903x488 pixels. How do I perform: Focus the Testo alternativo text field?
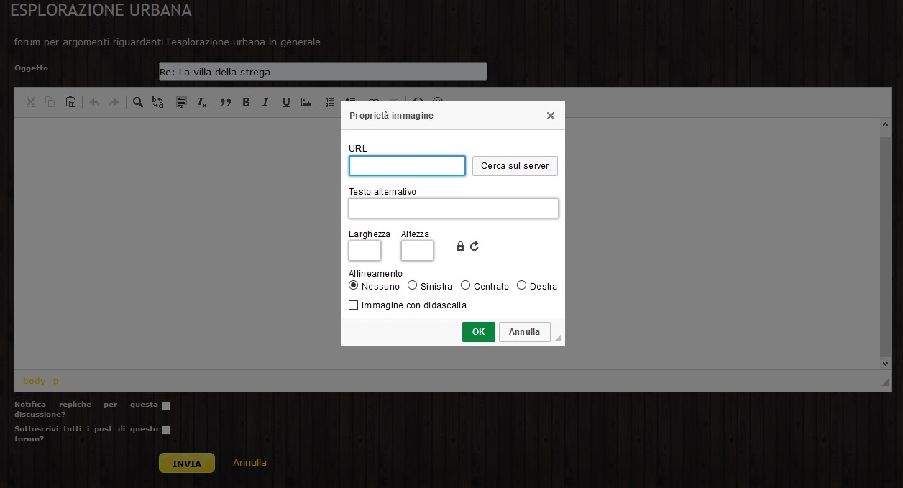pyautogui.click(x=453, y=208)
